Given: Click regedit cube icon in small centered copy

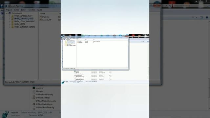Looking at the screenshot, I should (63, 82).
